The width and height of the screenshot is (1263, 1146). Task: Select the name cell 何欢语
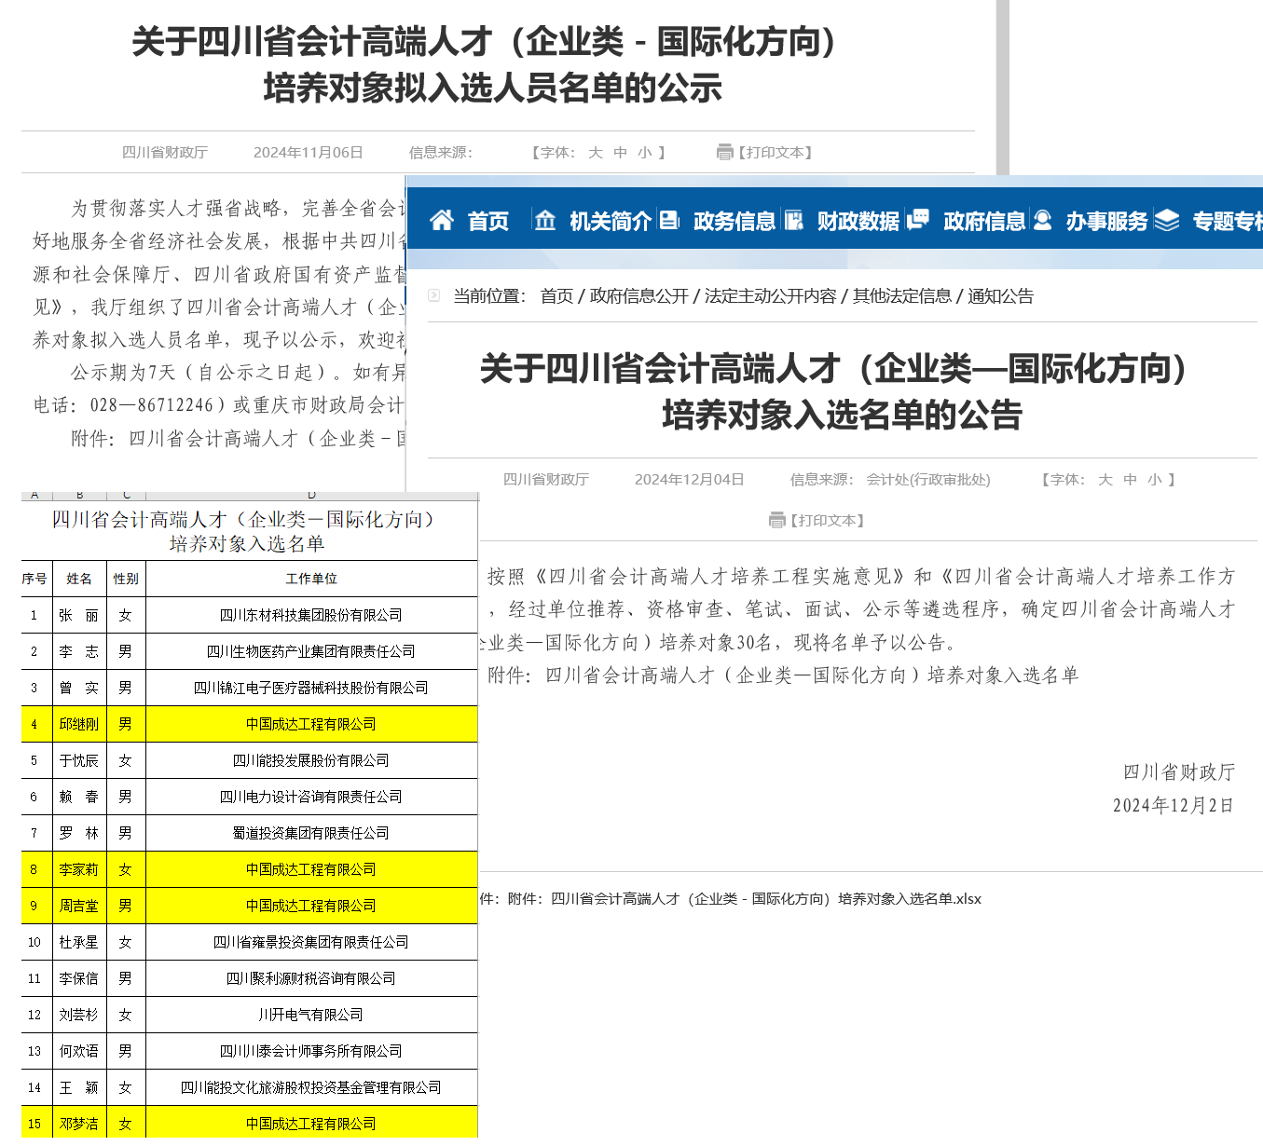click(80, 1051)
